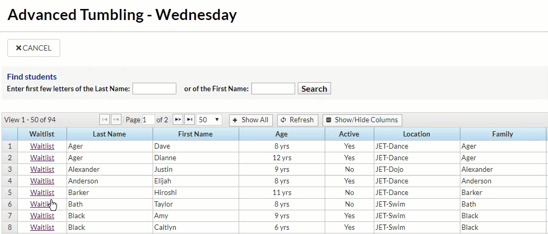Sort by the Age column header

pos(281,134)
